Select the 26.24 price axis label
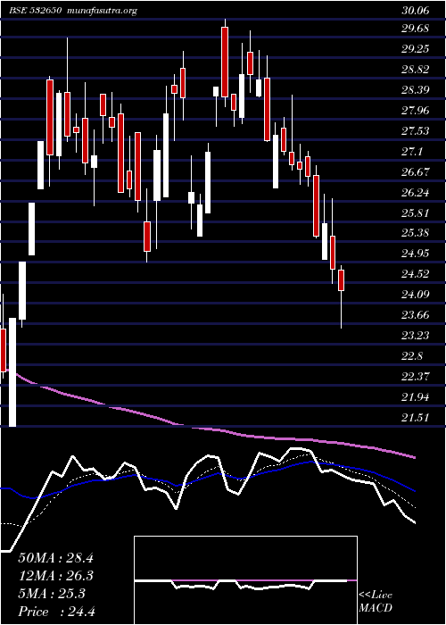The width and height of the screenshot is (446, 625). pyautogui.click(x=415, y=193)
